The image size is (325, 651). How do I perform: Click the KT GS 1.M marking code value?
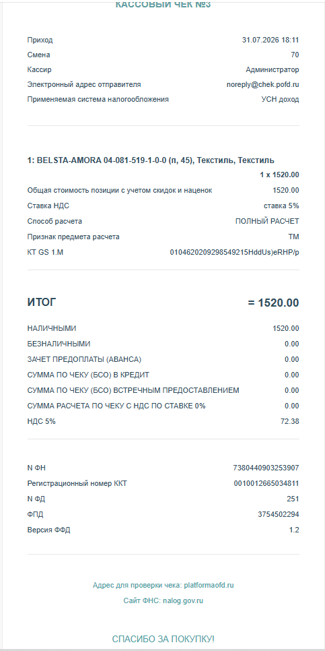pos(235,251)
